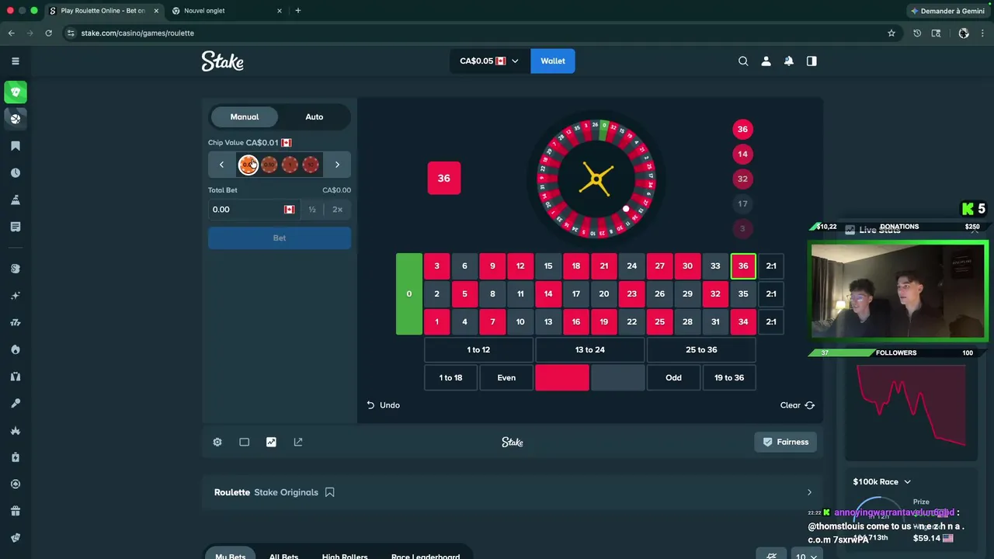Open the recent clock icon in sidebar
The height and width of the screenshot is (559, 994).
coord(15,172)
